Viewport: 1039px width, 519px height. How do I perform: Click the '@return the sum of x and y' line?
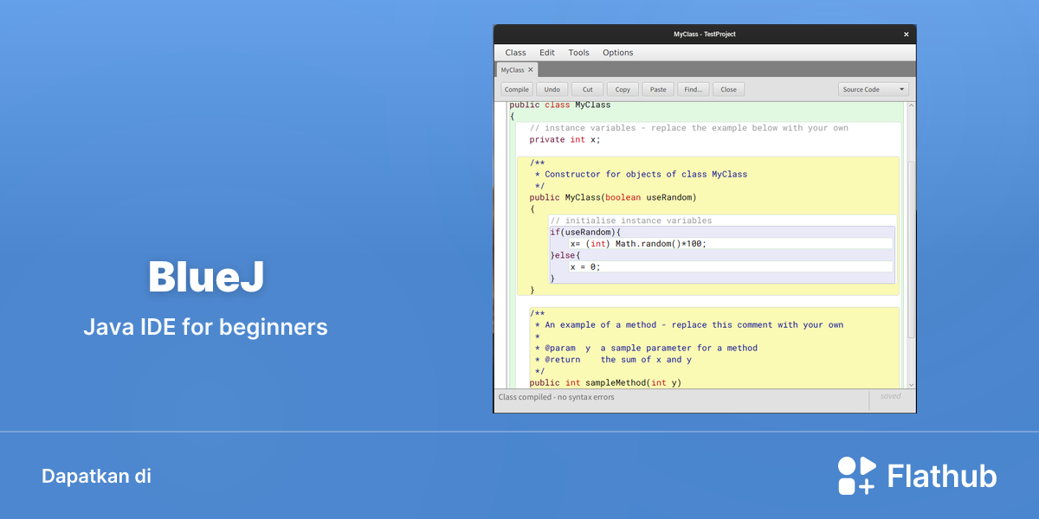tap(613, 359)
